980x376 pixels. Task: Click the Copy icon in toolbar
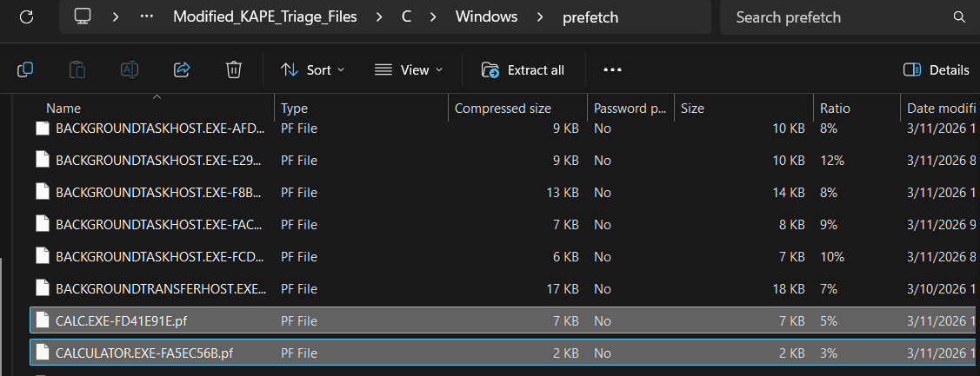pos(25,70)
